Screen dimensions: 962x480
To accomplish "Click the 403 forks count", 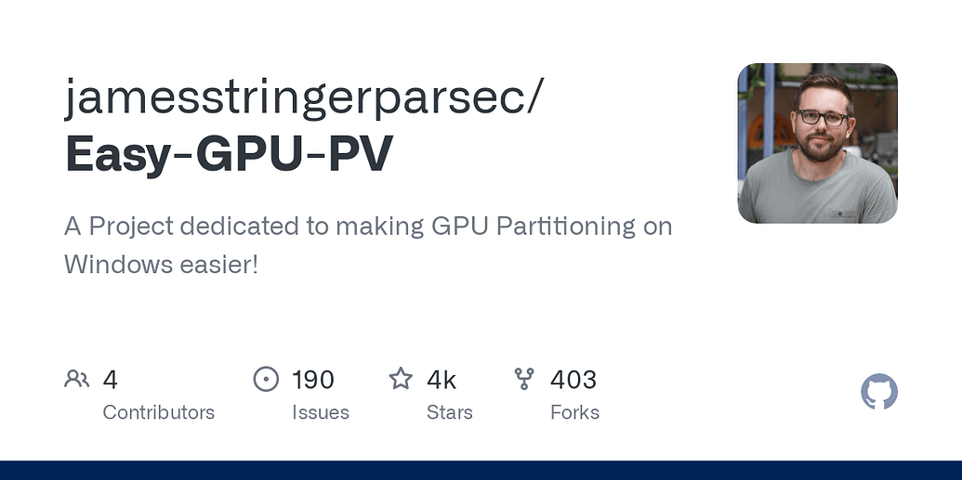I will [x=573, y=380].
